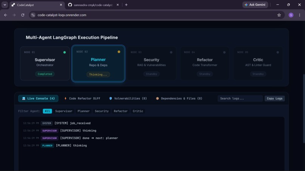305x171 pixels.
Task: Filter logs by All agents
Action: pyautogui.click(x=47, y=111)
